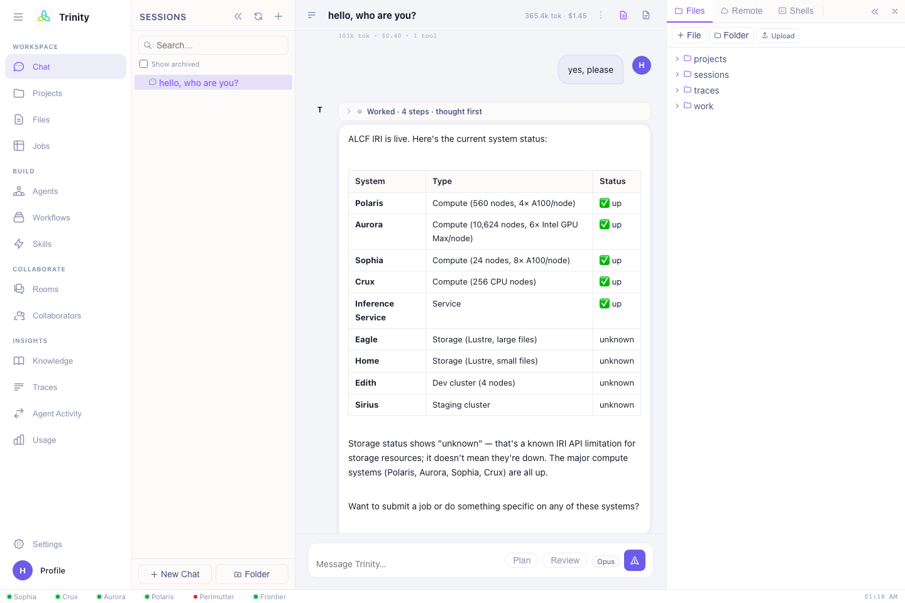Click the new File button
Viewport: 905px width, 603px height.
point(689,35)
